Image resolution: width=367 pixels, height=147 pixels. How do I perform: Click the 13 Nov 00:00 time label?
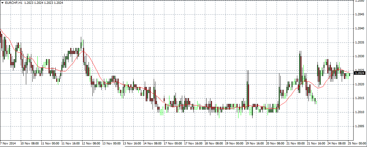[111, 143]
